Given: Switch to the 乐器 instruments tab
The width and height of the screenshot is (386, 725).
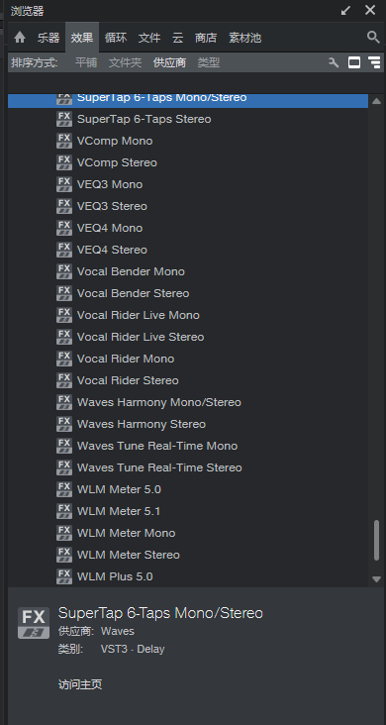Looking at the screenshot, I should coord(48,38).
